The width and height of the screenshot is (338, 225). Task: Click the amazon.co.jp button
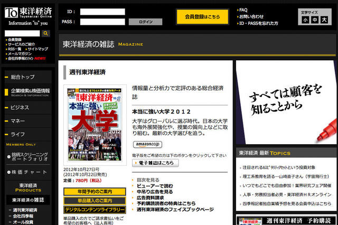tap(148, 144)
